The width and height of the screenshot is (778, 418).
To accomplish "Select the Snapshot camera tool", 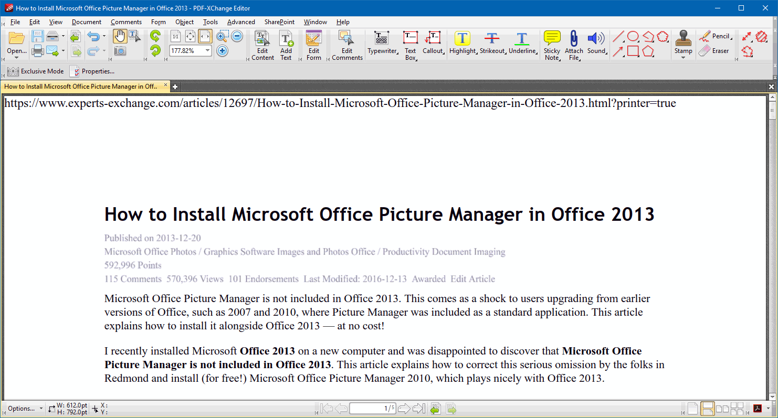I will [120, 51].
